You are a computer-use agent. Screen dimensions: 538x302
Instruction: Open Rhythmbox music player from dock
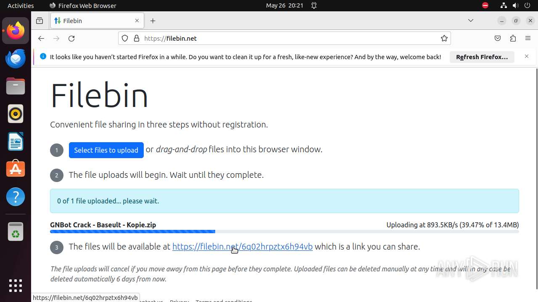[16, 114]
